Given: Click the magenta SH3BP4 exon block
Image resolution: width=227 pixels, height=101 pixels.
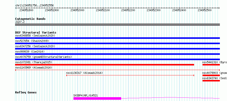Looking at the screenshot, I should point(97,98).
